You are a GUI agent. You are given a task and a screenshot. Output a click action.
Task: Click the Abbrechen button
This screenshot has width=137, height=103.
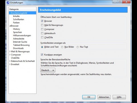[x=104, y=97]
